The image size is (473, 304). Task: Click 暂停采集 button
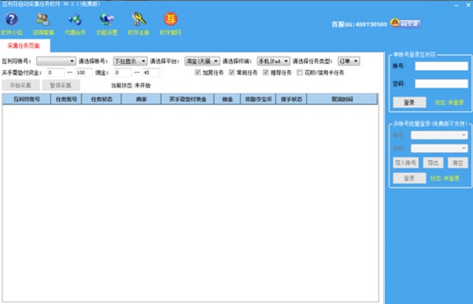[61, 85]
